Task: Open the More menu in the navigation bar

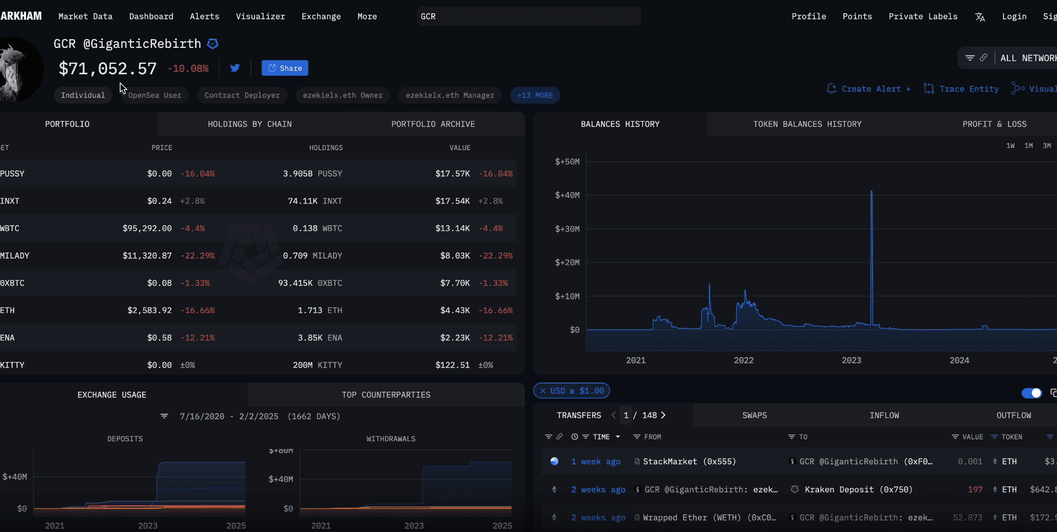Action: click(x=367, y=17)
